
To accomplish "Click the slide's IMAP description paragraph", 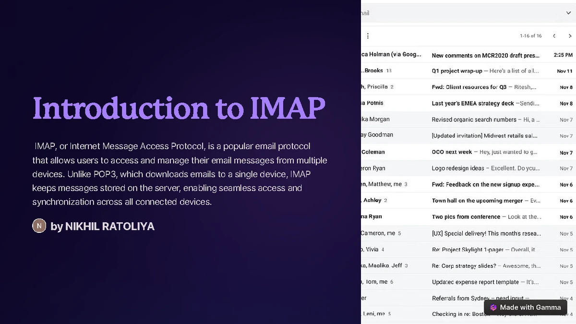I will tap(180, 174).
